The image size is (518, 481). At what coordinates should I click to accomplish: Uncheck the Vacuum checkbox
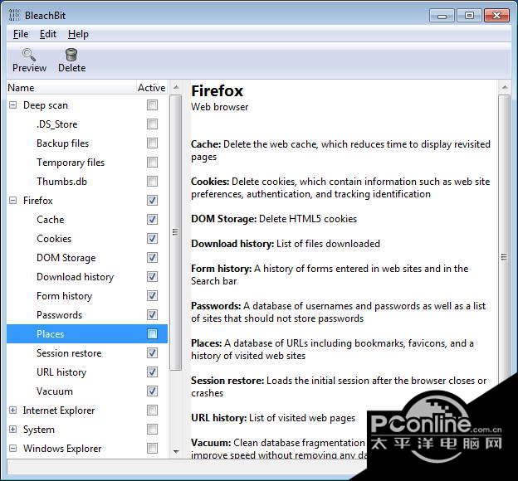tap(152, 391)
